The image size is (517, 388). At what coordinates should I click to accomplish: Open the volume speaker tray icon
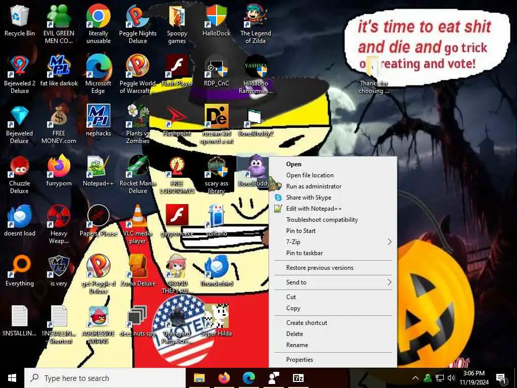pos(451,378)
